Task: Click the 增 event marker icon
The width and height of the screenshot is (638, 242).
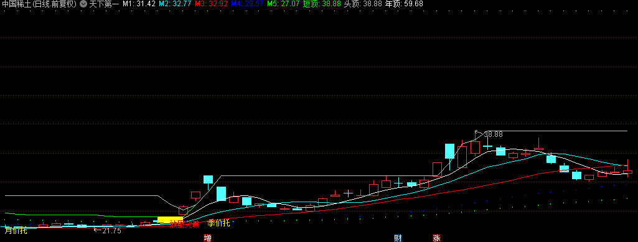Action: (x=207, y=238)
